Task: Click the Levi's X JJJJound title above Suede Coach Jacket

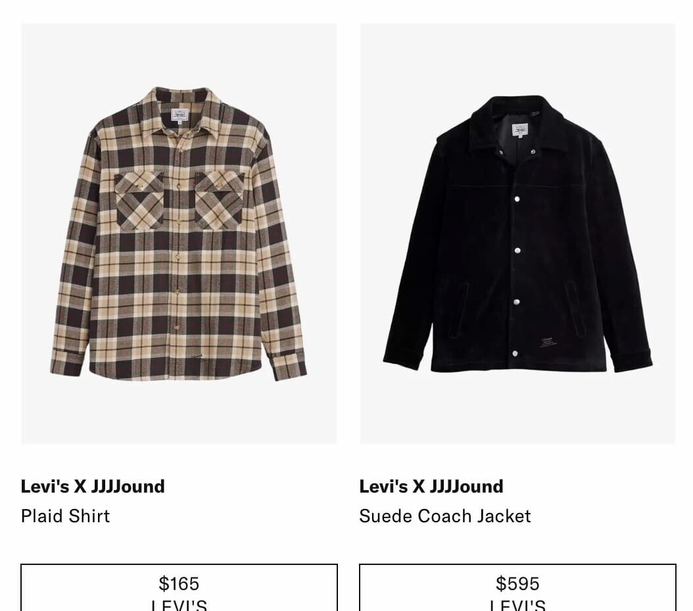Action: click(x=431, y=486)
